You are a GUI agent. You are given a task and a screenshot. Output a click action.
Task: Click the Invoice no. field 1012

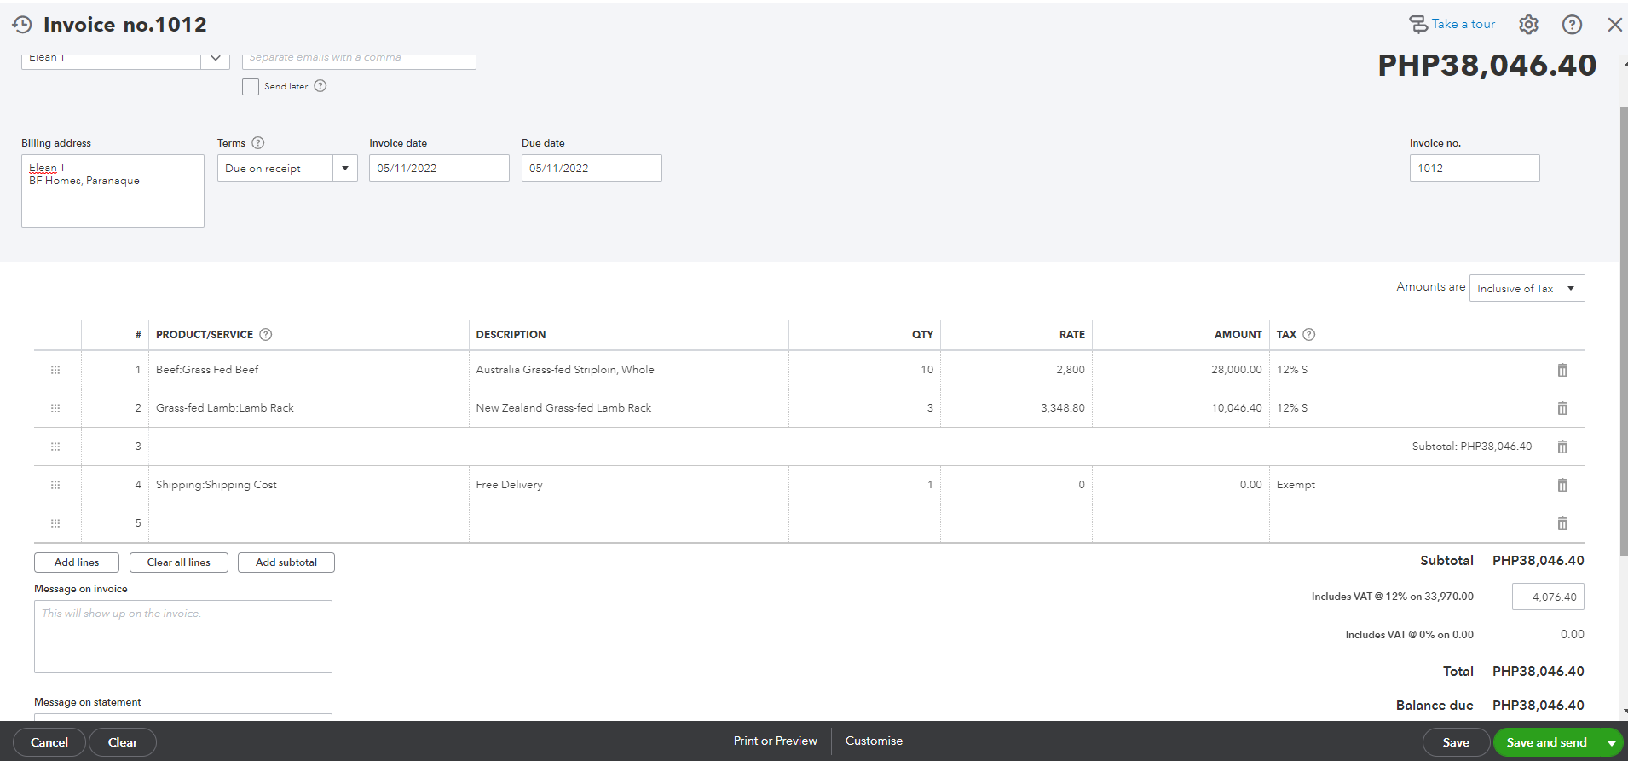[x=1475, y=168]
